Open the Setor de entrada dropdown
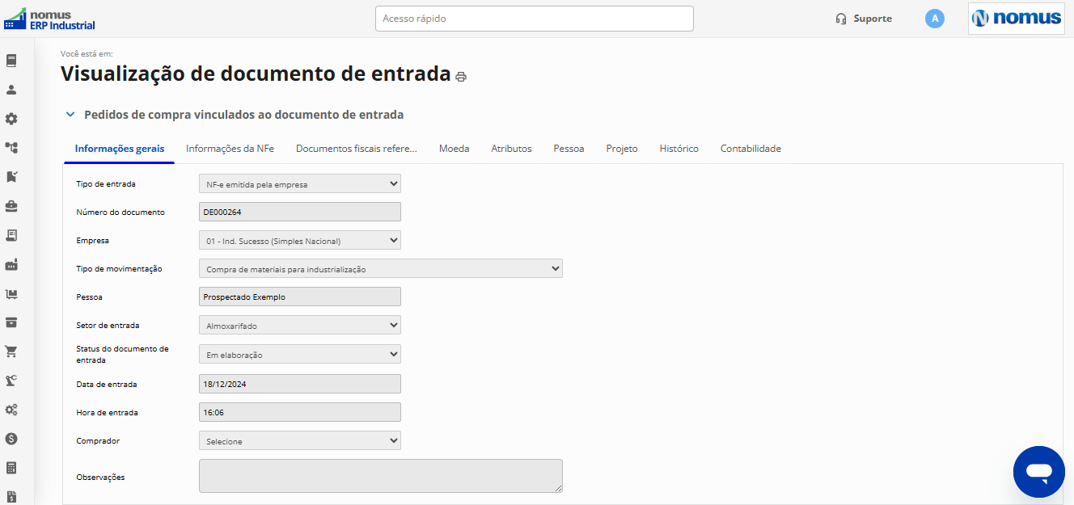Viewport: 1074px width, 505px height. [x=300, y=325]
